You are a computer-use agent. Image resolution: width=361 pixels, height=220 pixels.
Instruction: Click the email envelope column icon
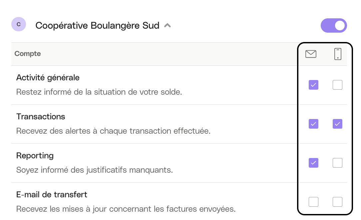pos(311,54)
